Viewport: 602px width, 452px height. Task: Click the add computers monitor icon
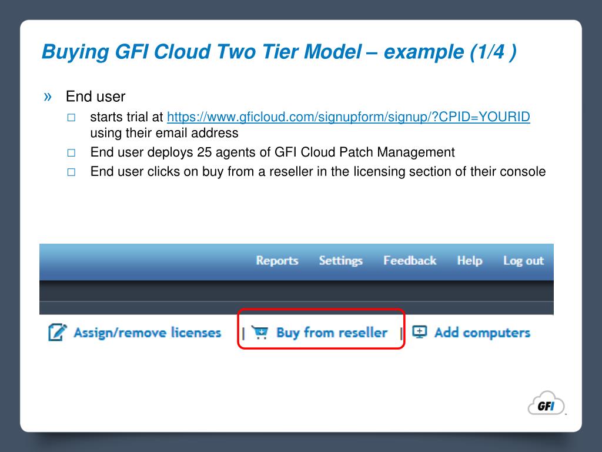pos(420,332)
